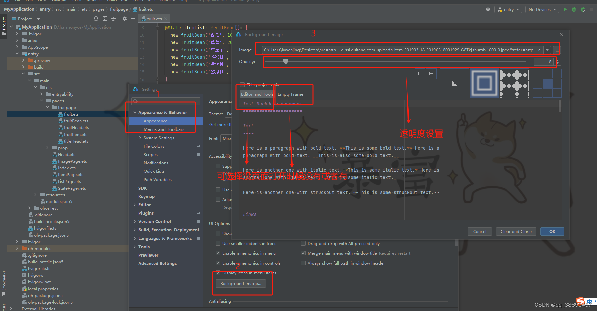
Task: Uncheck Enable mnemonics in controls
Action: coord(218,263)
